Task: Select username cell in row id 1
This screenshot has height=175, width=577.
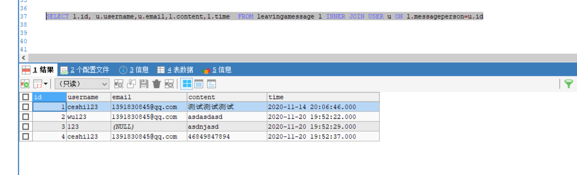Action: tap(89, 107)
